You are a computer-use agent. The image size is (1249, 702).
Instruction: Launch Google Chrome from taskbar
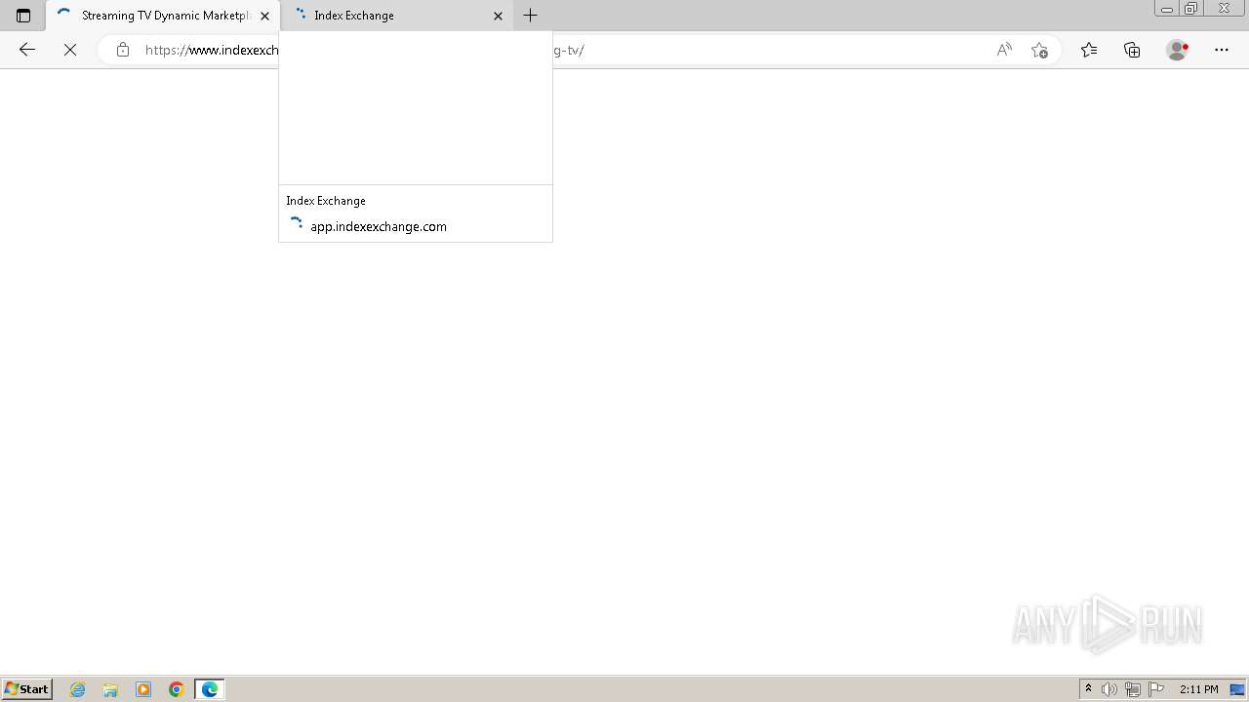[x=177, y=689]
